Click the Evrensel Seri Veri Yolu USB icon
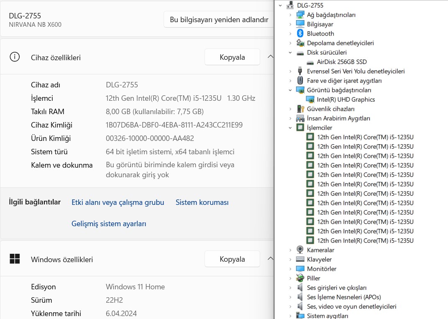This screenshot has height=319, width=448. (300, 71)
